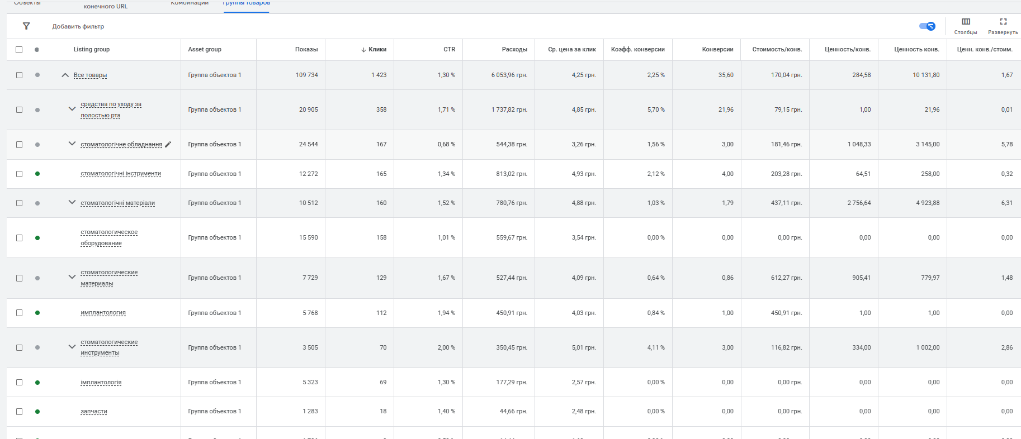Open the Комбинации tab
The image size is (1021, 439).
190,3
